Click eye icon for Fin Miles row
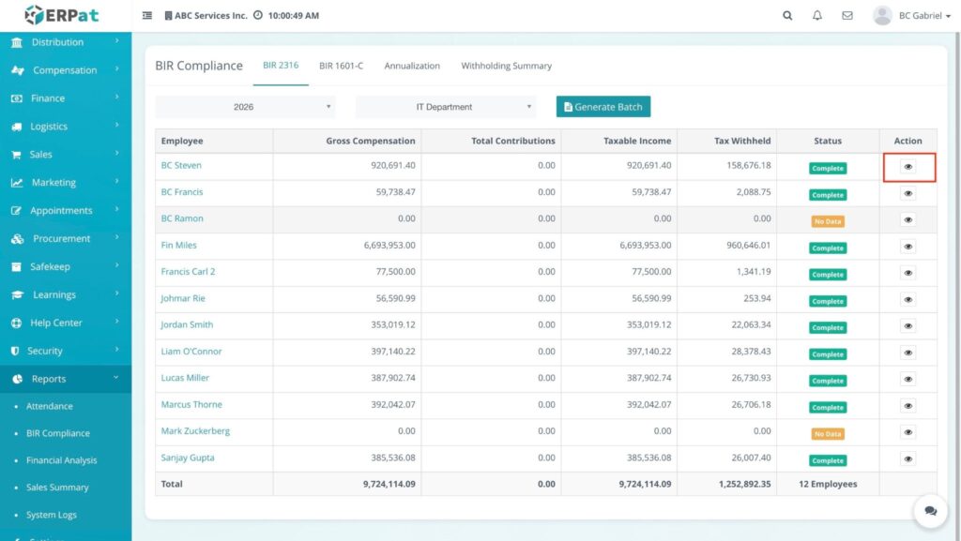Image resolution: width=961 pixels, height=541 pixels. click(x=908, y=247)
